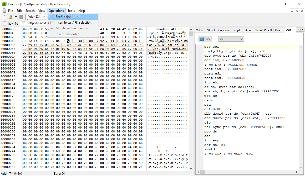Open the File menu
The height and width of the screenshot is (176, 305).
[11, 11]
